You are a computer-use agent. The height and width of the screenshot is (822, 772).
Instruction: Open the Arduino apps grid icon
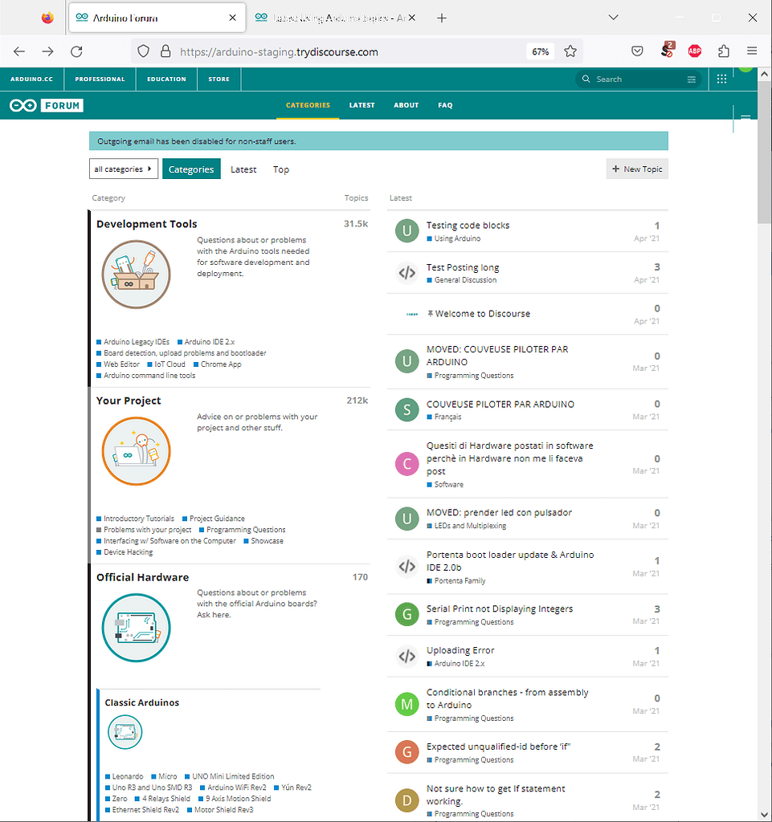tap(721, 79)
